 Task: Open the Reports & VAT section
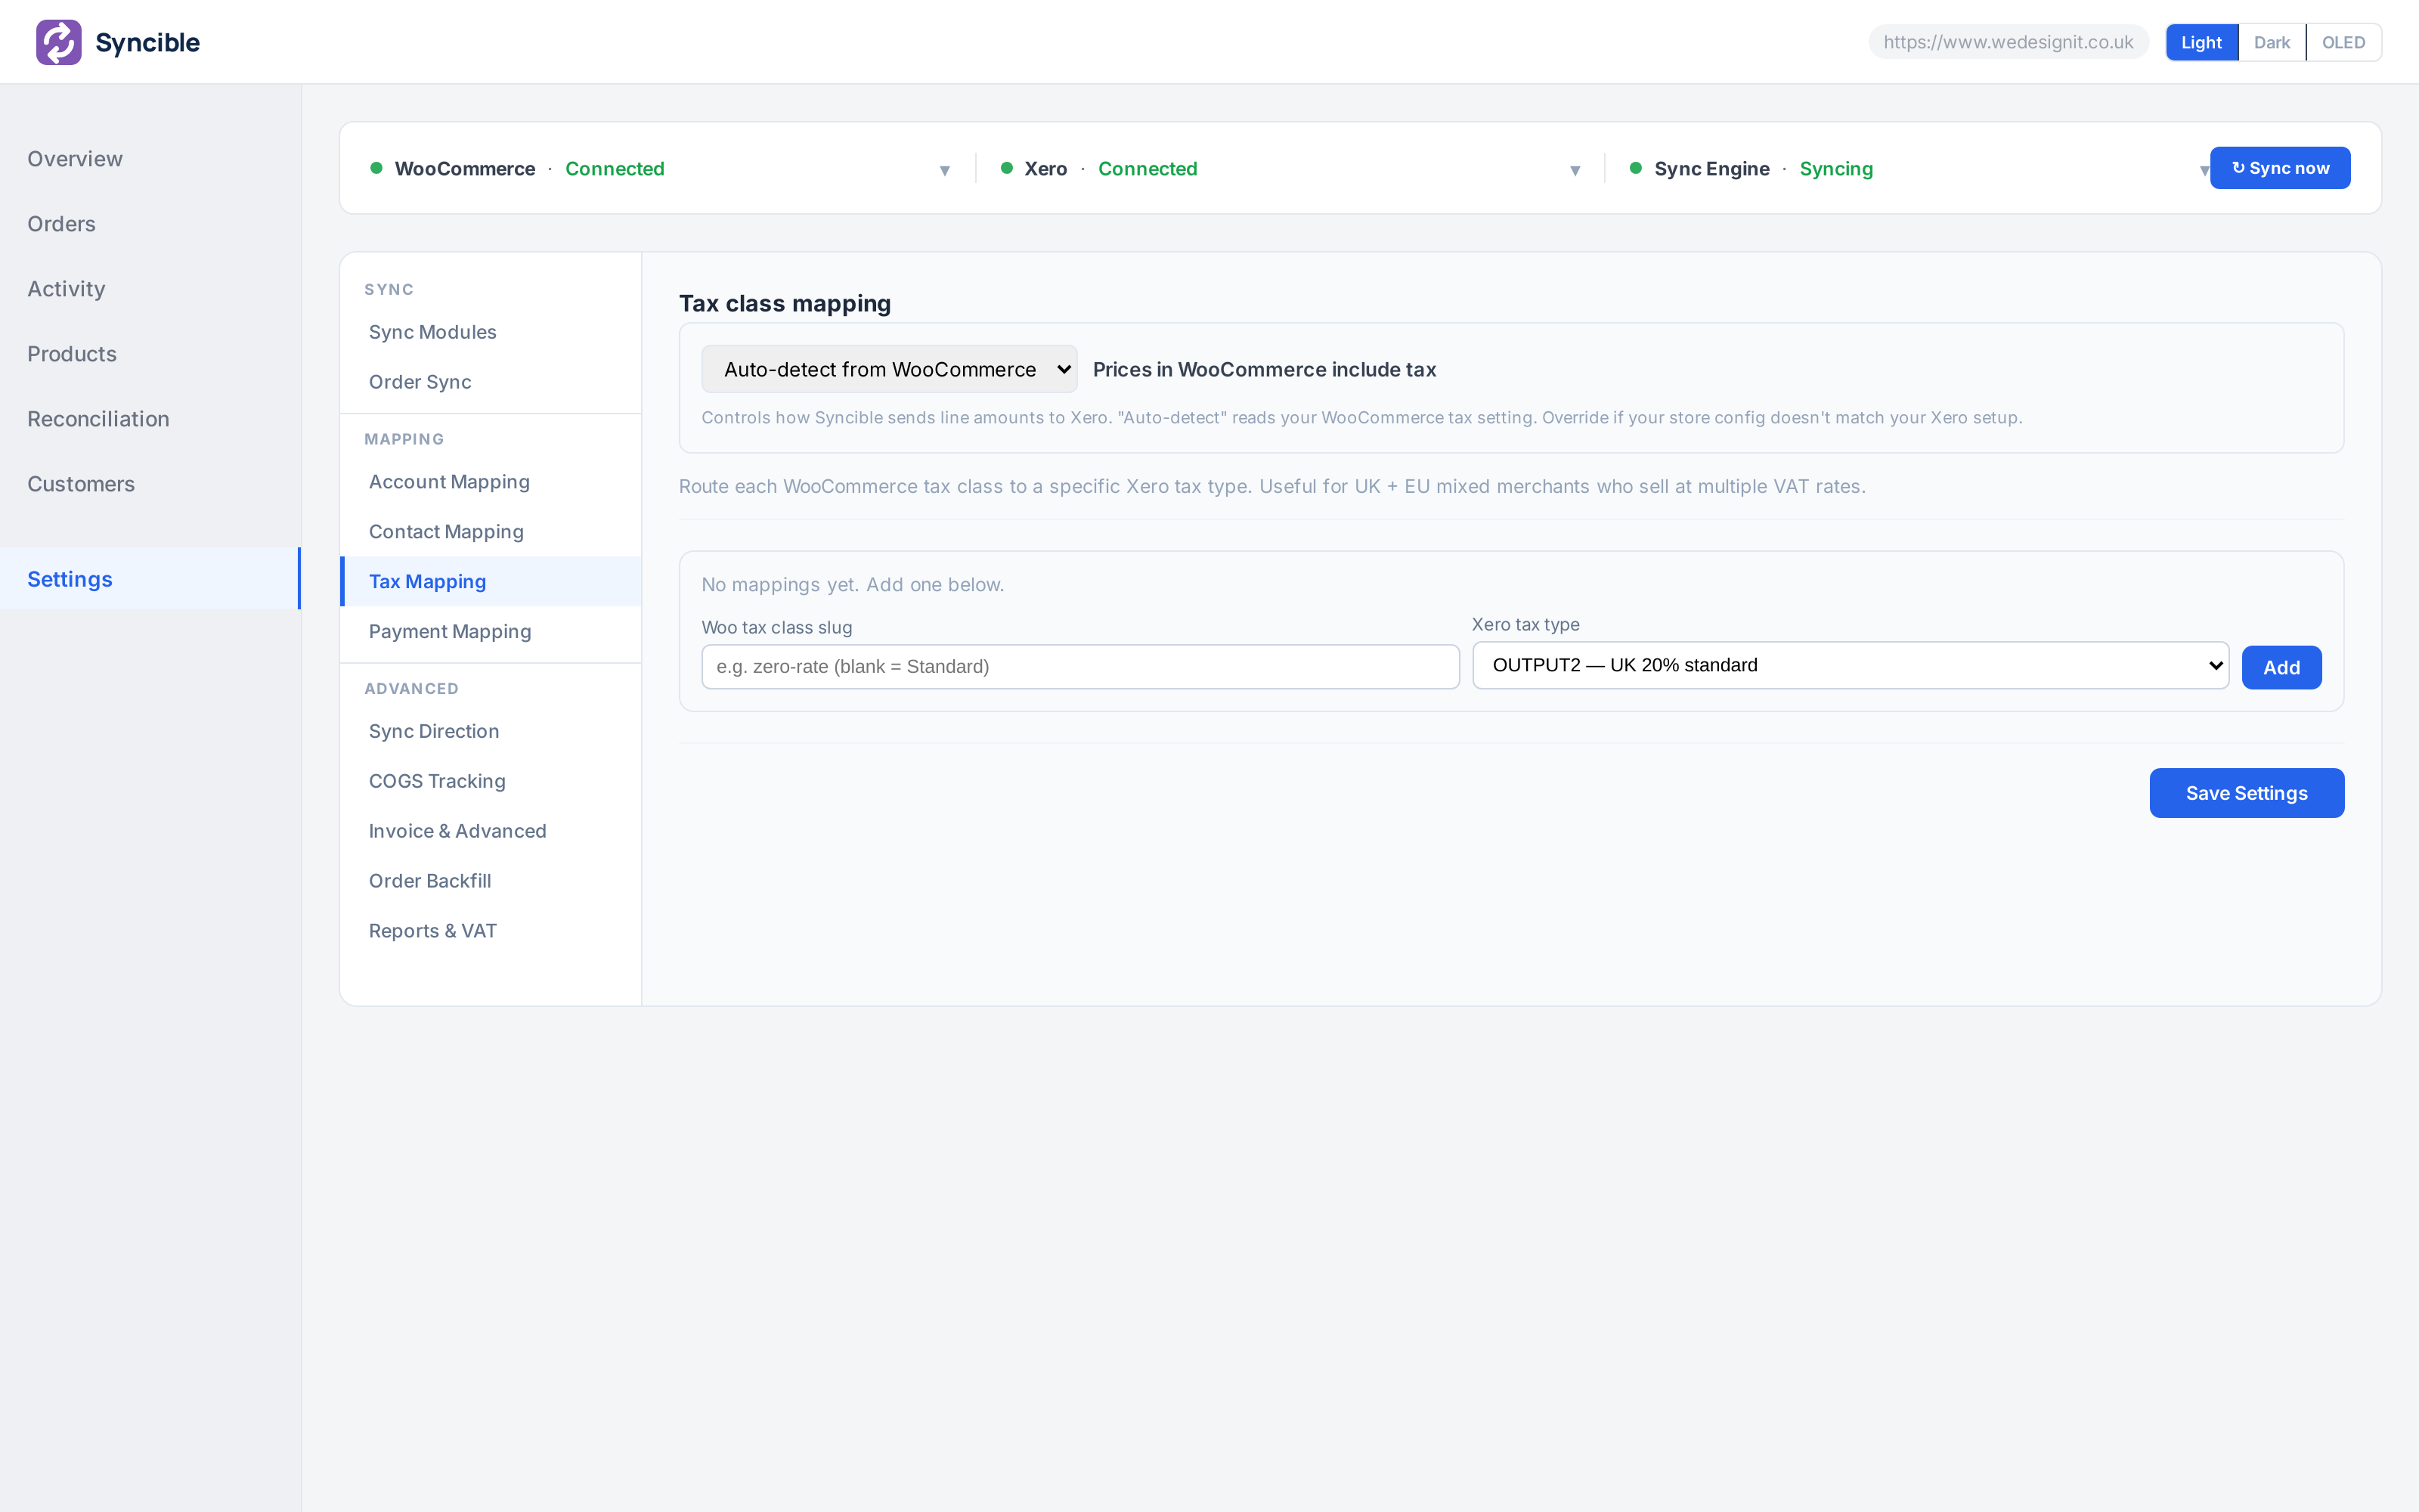(x=490, y=931)
